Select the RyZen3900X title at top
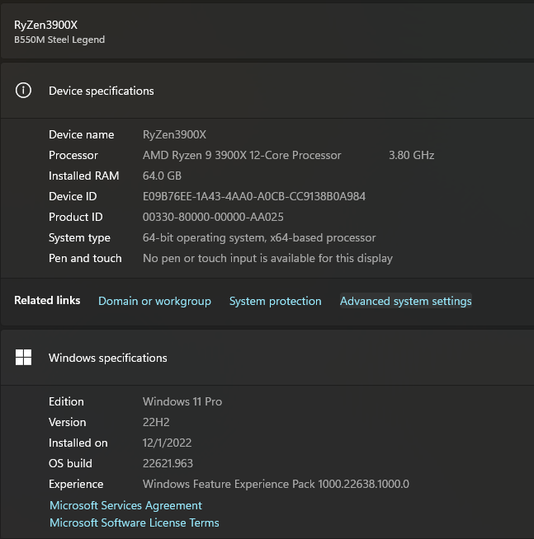This screenshot has width=534, height=539. (45, 25)
